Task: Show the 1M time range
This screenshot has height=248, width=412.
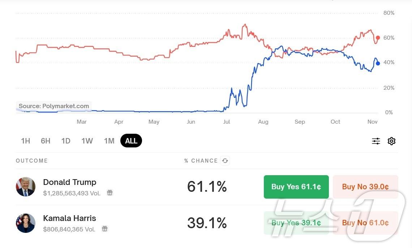Action: pos(109,141)
